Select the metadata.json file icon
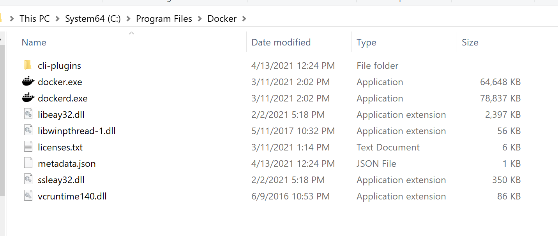 click(28, 163)
